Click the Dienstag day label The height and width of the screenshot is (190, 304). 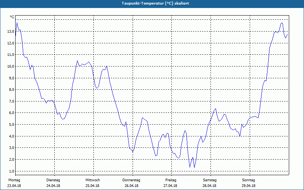(53, 180)
